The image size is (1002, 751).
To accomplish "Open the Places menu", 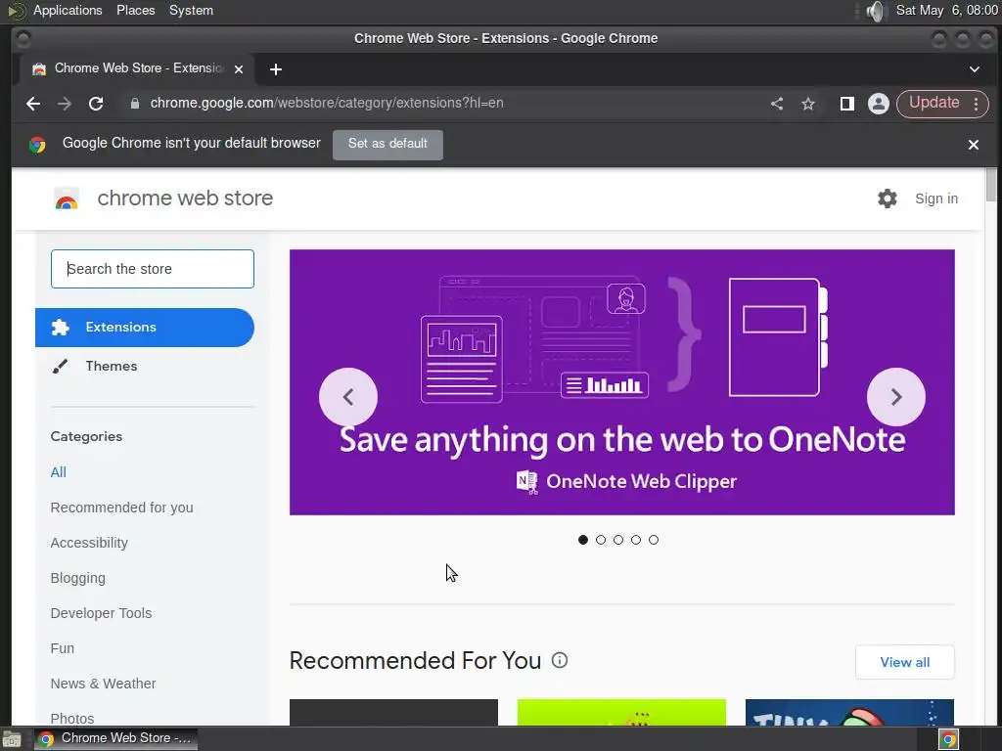I will [x=135, y=10].
